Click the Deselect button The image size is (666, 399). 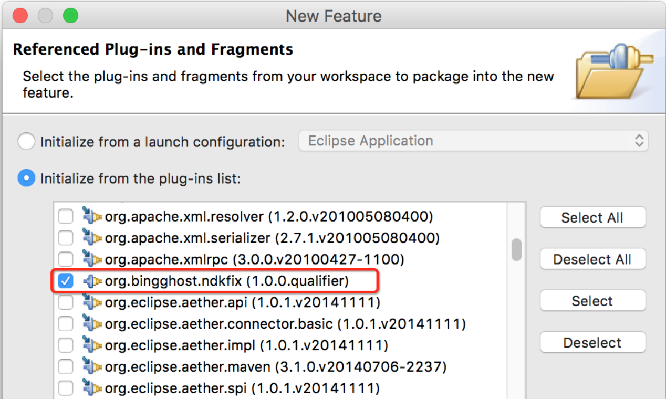[x=592, y=342]
